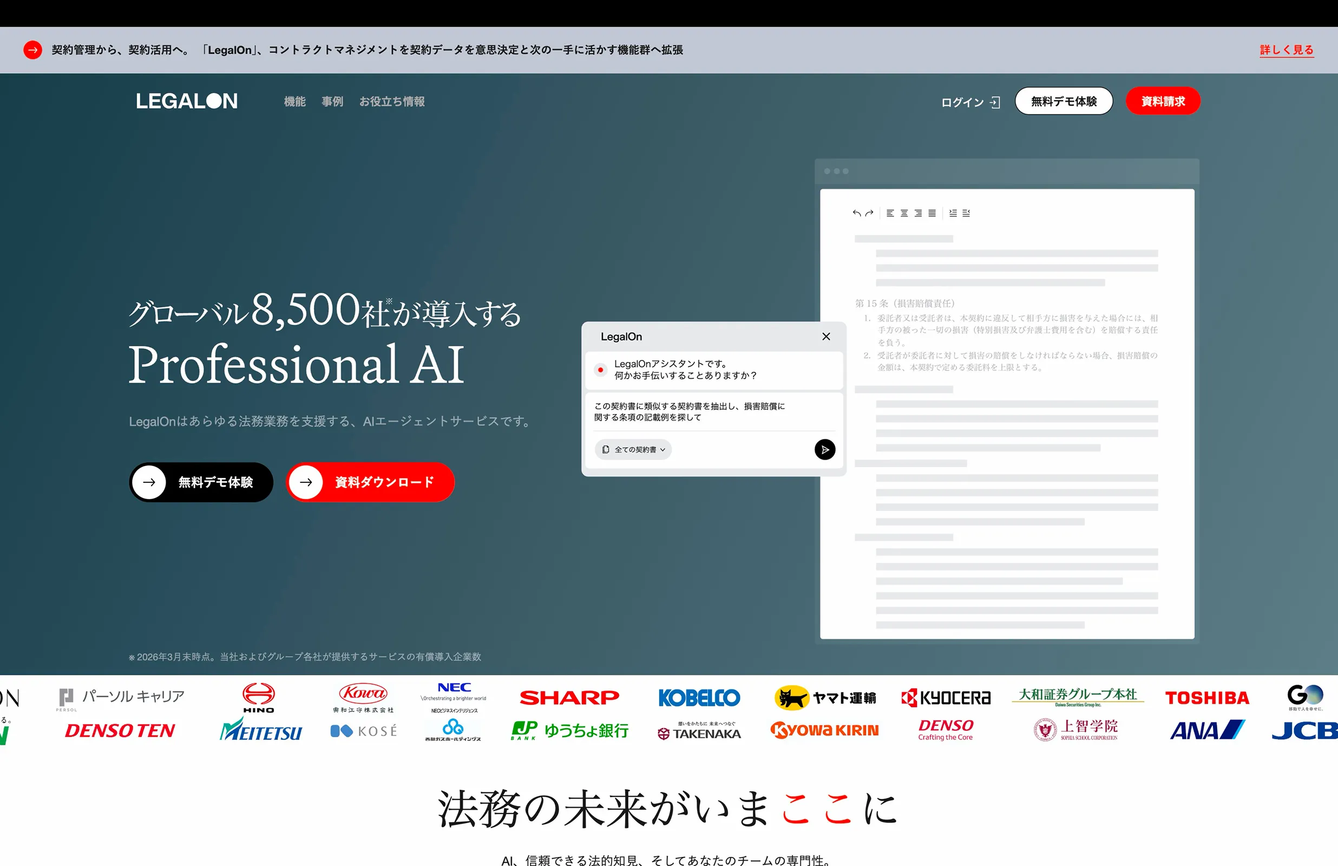The image size is (1338, 866).
Task: Click the 西部ガスホールディングス logo
Action: (x=453, y=730)
